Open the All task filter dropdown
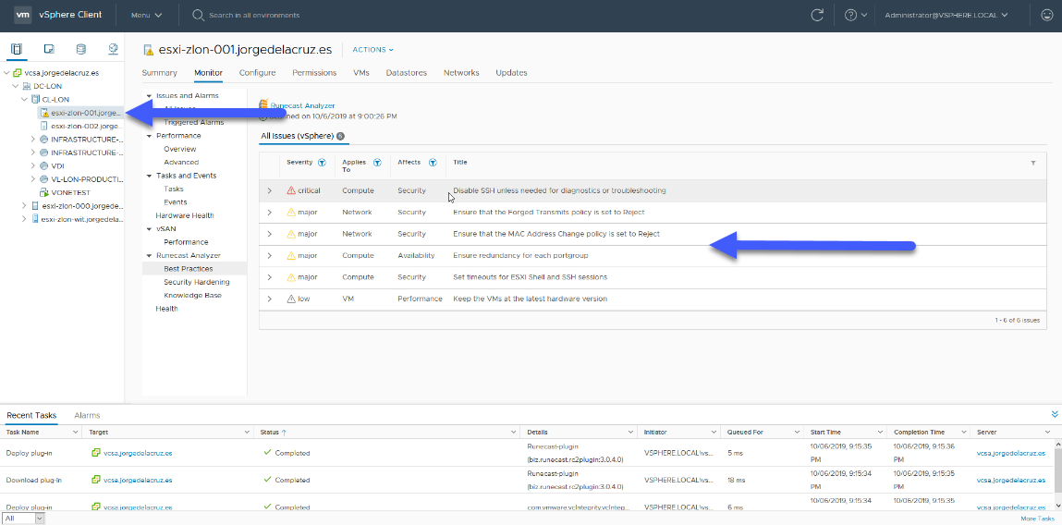The width and height of the screenshot is (1062, 525). point(22,519)
